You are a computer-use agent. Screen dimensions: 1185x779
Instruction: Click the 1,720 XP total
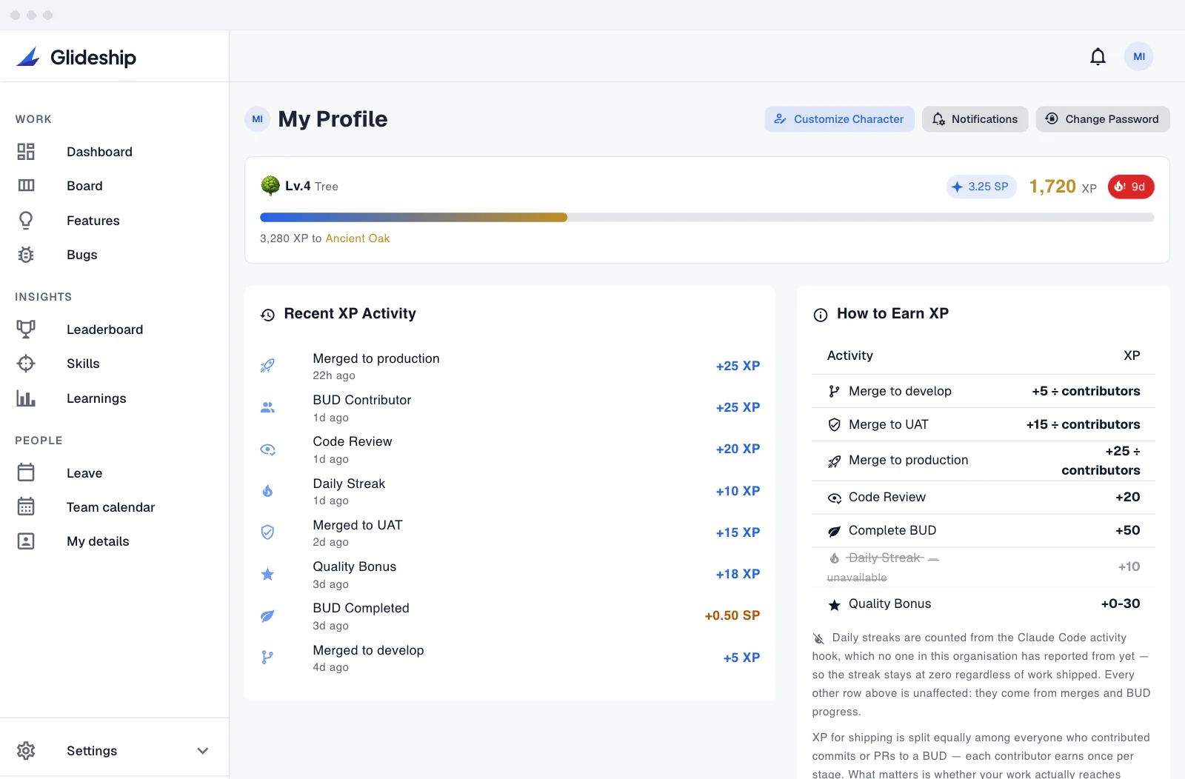tap(1063, 187)
